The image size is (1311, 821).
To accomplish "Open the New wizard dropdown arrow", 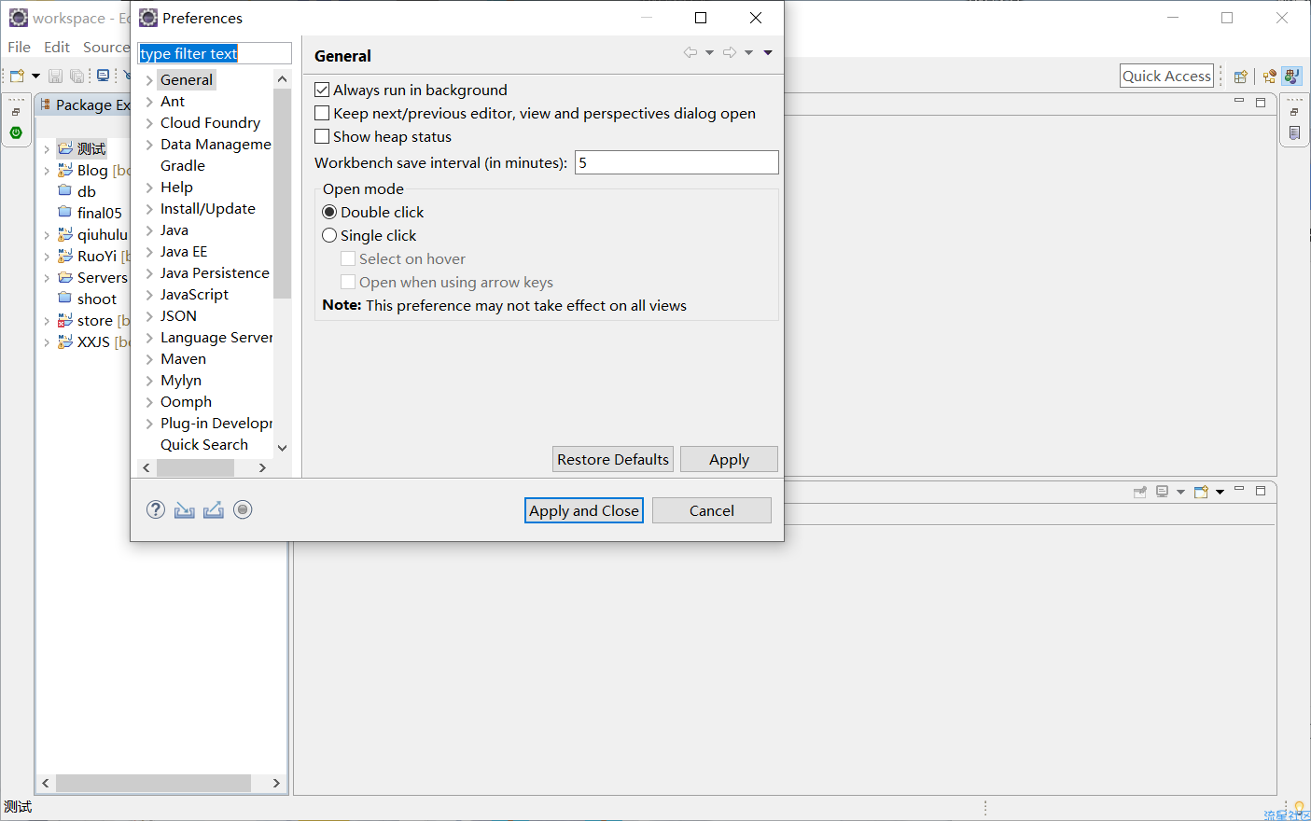I will [35, 76].
